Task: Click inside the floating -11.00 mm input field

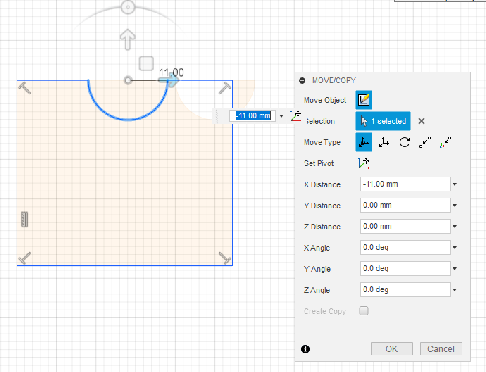Action: [252, 115]
